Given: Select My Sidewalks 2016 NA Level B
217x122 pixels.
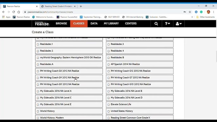Looking at the screenshot, I should 139,91.
